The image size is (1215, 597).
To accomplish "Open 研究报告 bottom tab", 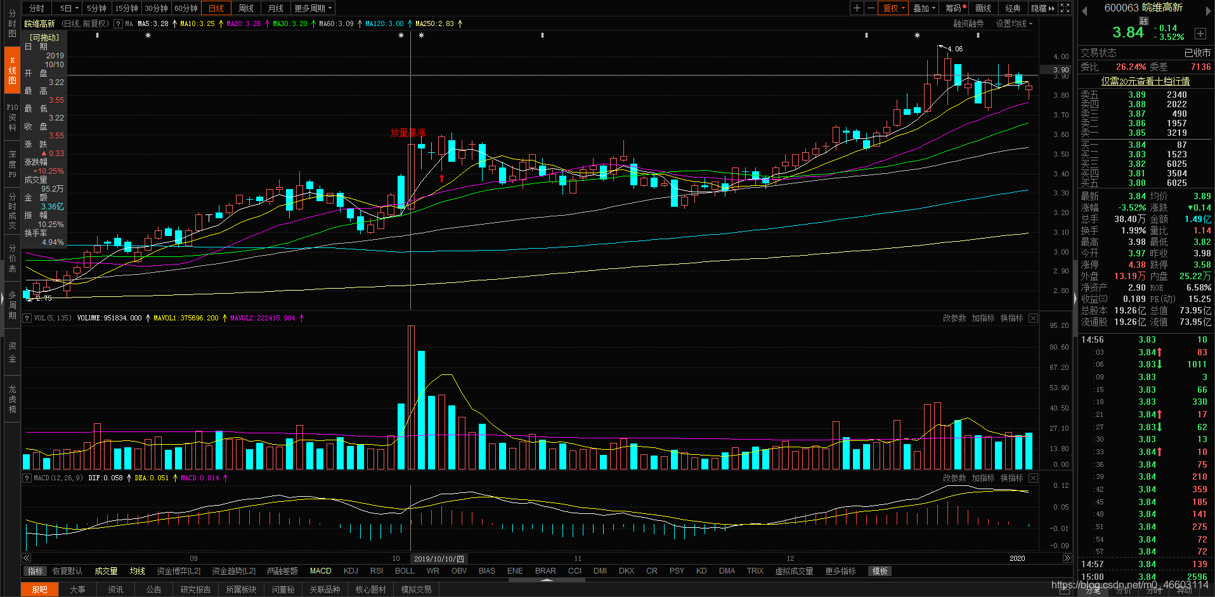I will coord(195,589).
